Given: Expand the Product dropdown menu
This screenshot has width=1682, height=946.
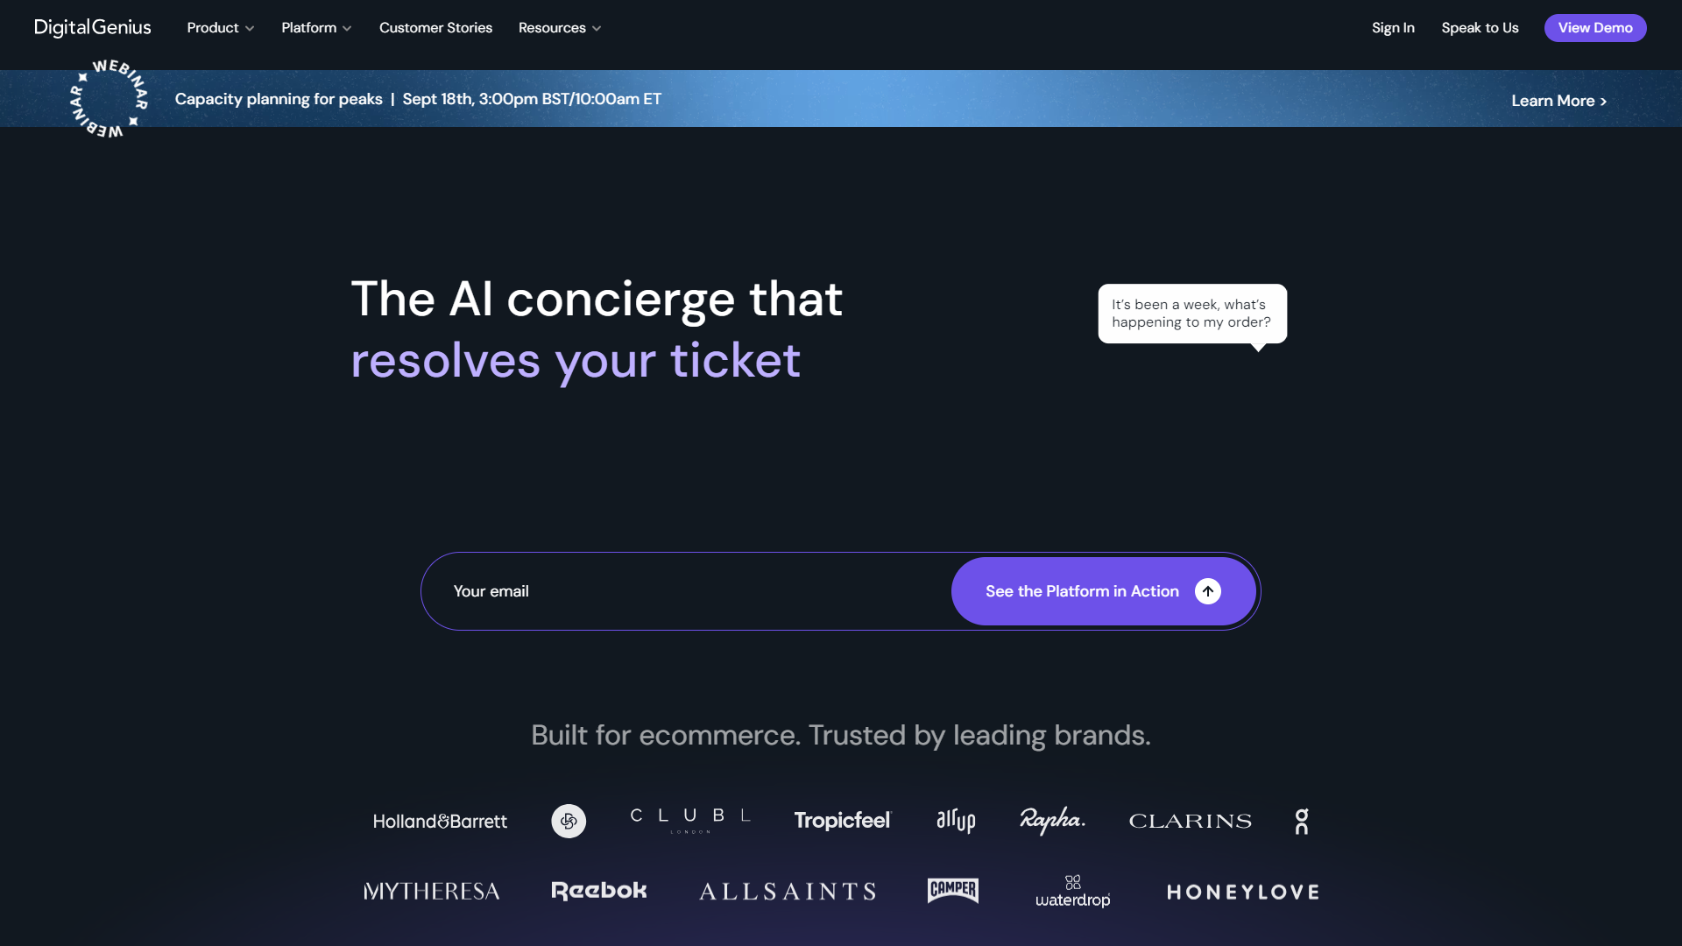Looking at the screenshot, I should pyautogui.click(x=221, y=28).
